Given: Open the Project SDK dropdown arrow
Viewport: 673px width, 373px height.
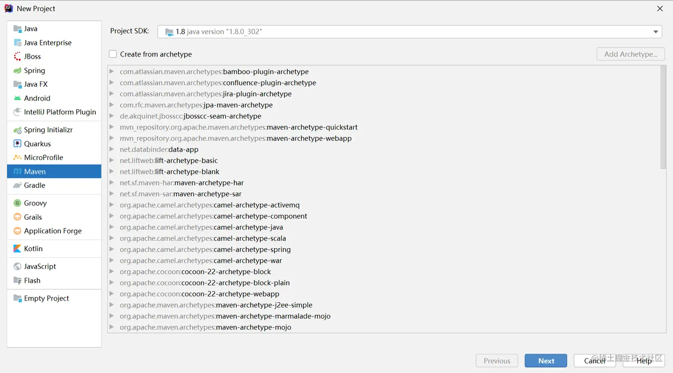Looking at the screenshot, I should 656,32.
